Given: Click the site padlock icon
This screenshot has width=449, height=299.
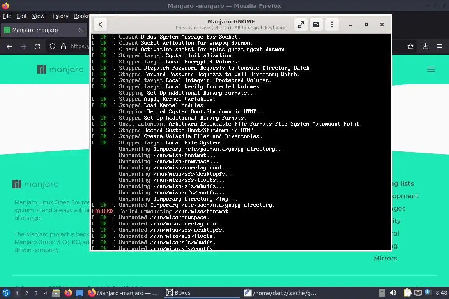Looking at the screenshot, I should point(64,46).
